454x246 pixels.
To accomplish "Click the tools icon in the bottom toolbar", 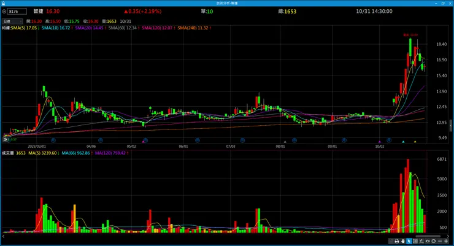I will click(x=421, y=241).
